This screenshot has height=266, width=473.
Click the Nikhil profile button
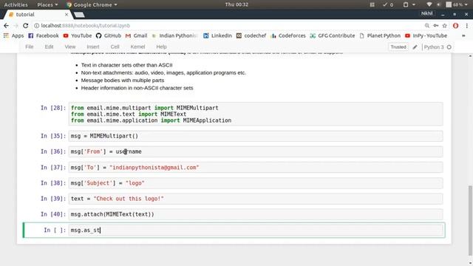[427, 13]
